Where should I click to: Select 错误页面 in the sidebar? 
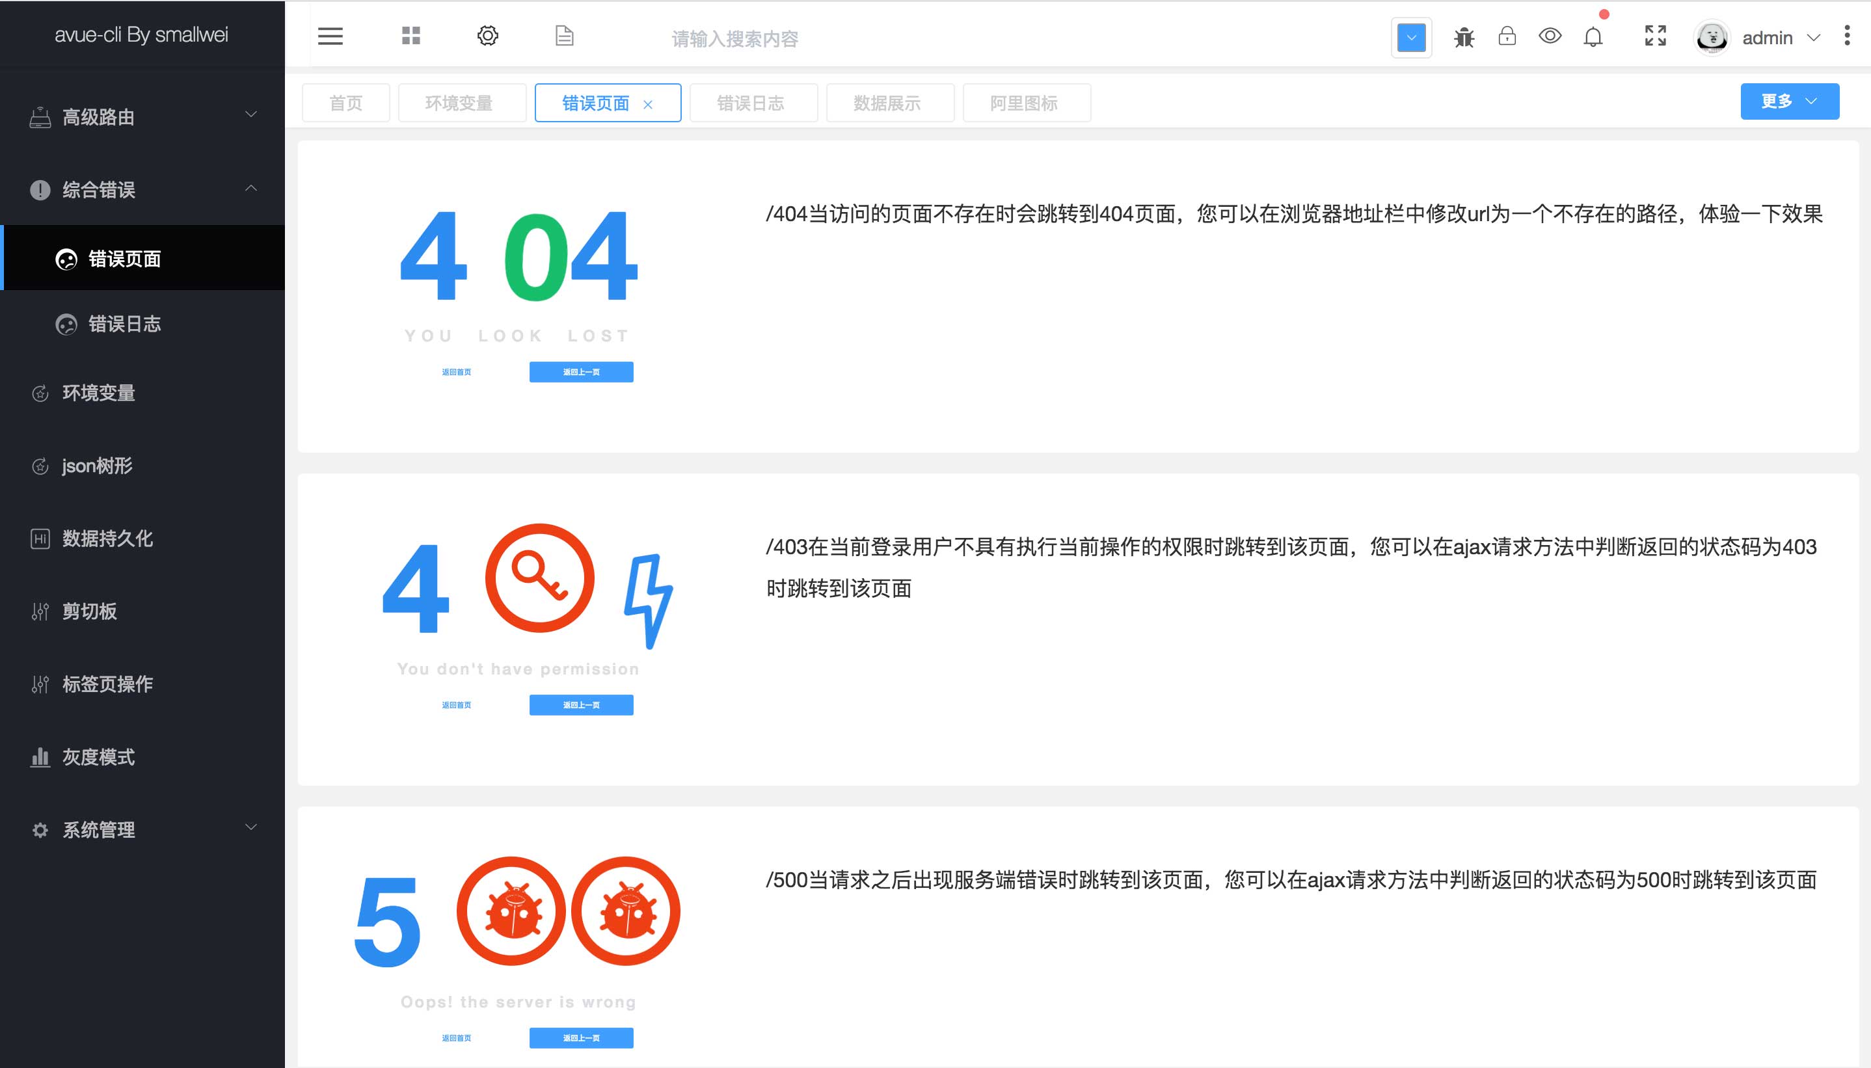point(142,258)
